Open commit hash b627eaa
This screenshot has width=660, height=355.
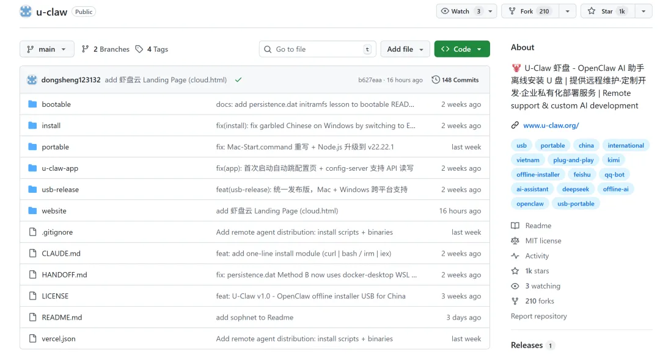tap(370, 80)
